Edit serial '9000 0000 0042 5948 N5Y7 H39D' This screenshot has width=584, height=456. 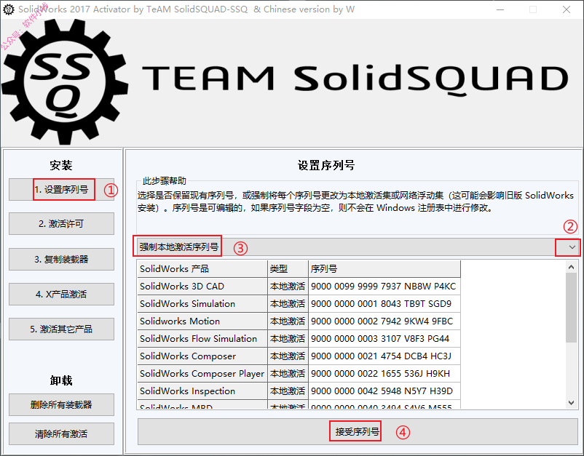click(384, 391)
